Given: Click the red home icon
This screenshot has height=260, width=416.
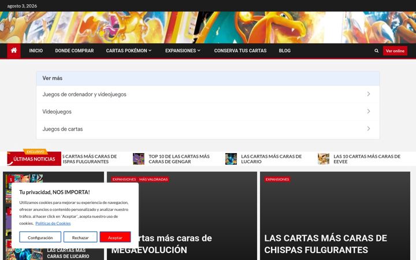Looking at the screenshot, I should 14,51.
